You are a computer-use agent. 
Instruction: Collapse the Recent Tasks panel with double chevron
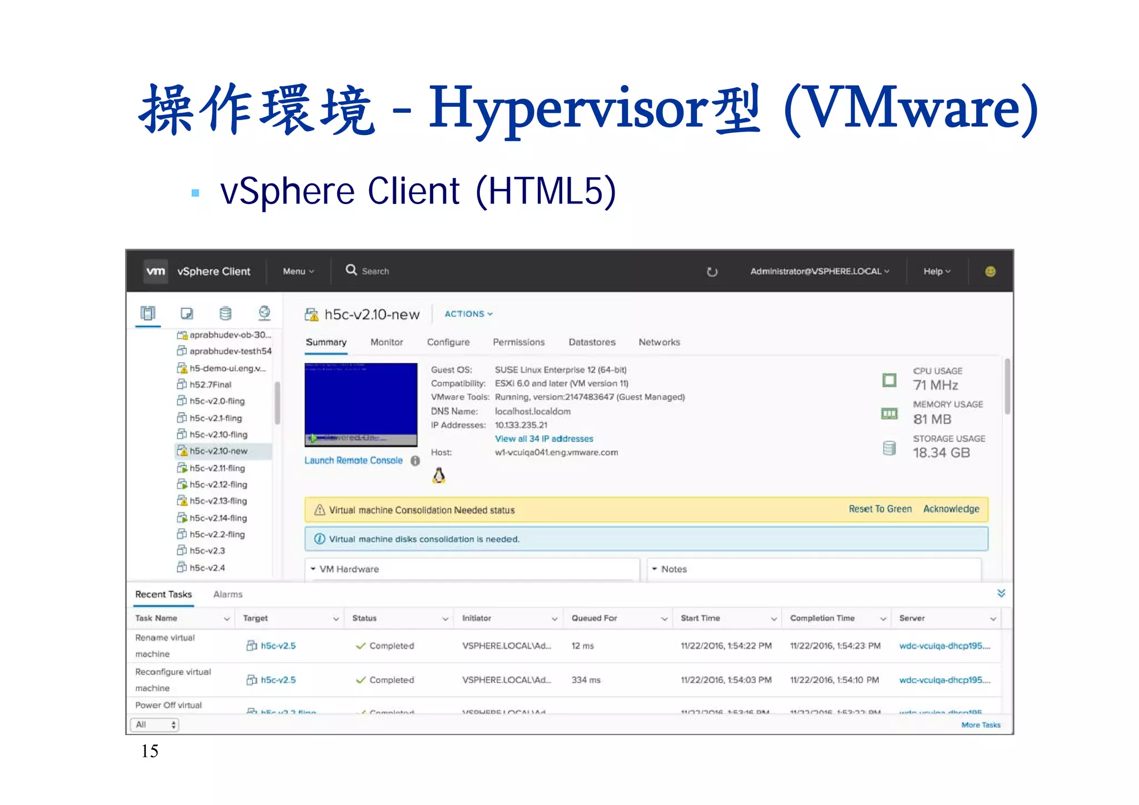[x=1001, y=593]
